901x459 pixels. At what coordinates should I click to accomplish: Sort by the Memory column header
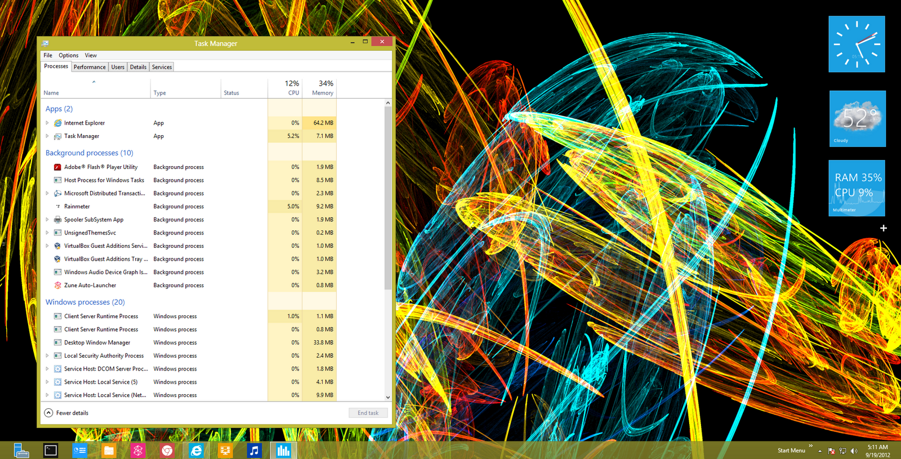point(319,88)
